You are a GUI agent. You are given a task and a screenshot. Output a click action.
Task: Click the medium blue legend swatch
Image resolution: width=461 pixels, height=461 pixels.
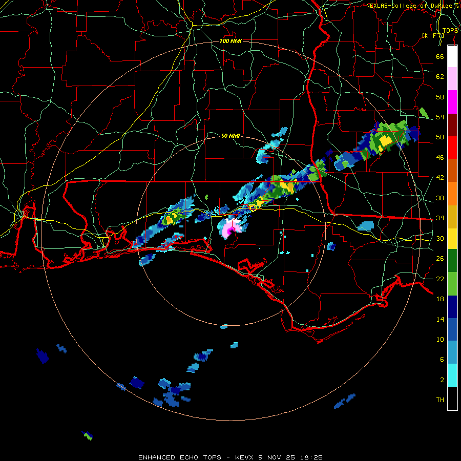[x=452, y=330]
